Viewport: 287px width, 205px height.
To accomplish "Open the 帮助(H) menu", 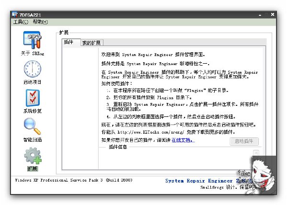I will [40, 22].
